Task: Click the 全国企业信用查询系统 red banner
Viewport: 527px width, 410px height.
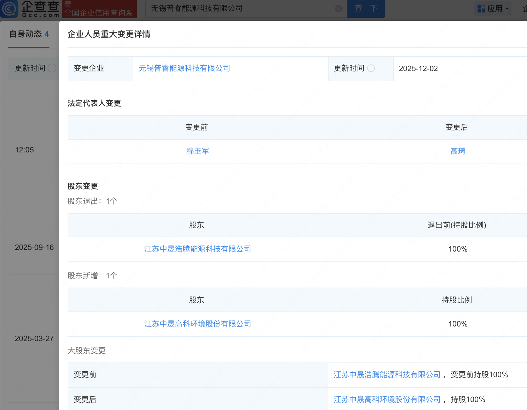Action: point(99,9)
